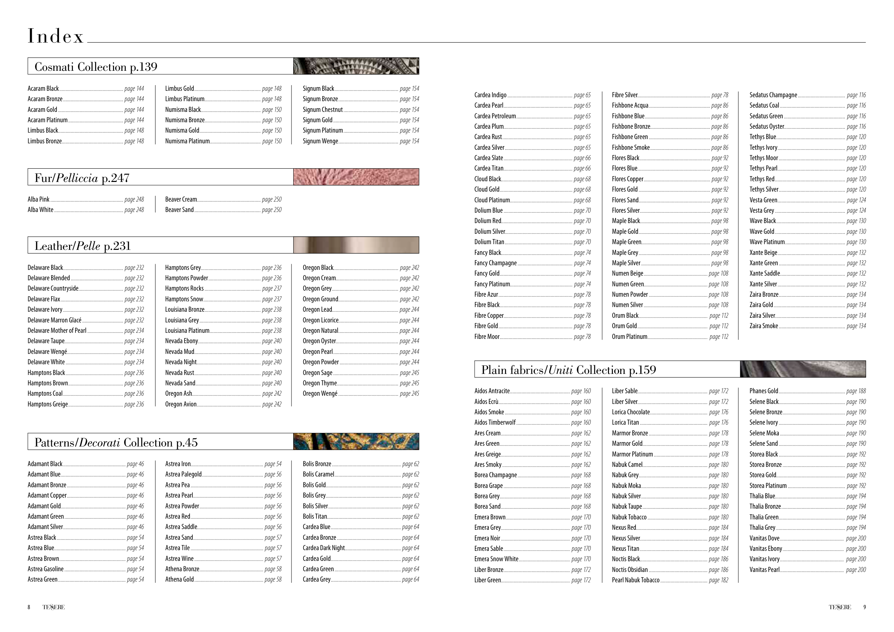Select the beige leather texture swatch
Screen dimensions: 894x632
(356, 245)
